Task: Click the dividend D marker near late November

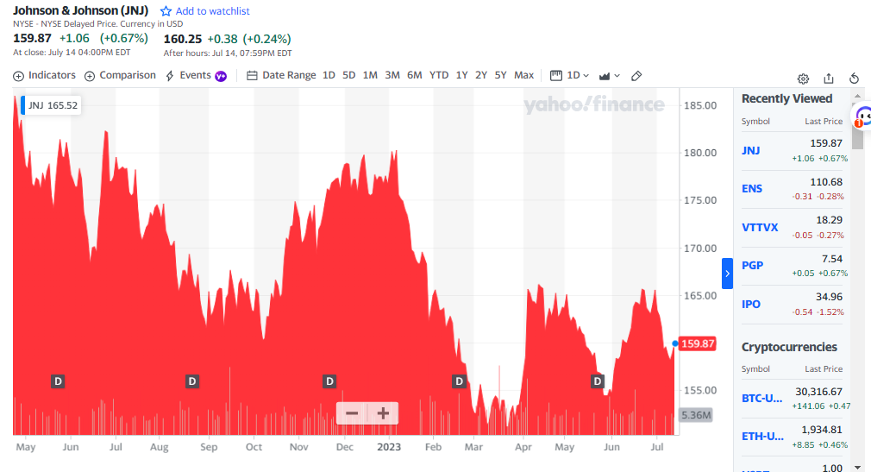Action: [x=329, y=381]
